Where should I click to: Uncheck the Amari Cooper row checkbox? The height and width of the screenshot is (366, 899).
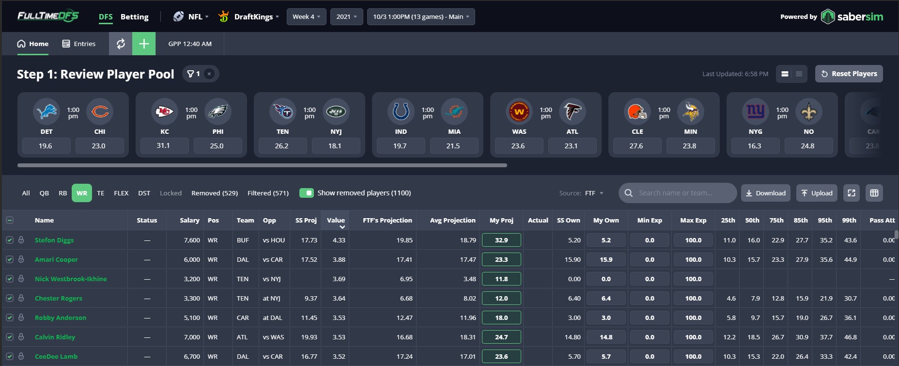9,259
